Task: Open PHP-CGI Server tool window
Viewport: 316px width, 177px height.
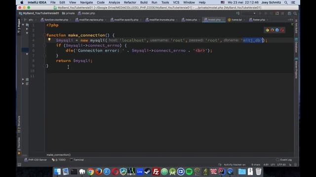Action: 36,160
